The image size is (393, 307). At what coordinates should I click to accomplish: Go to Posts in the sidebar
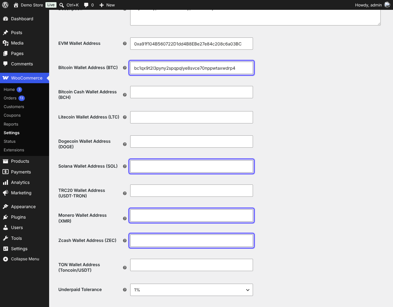(25, 33)
